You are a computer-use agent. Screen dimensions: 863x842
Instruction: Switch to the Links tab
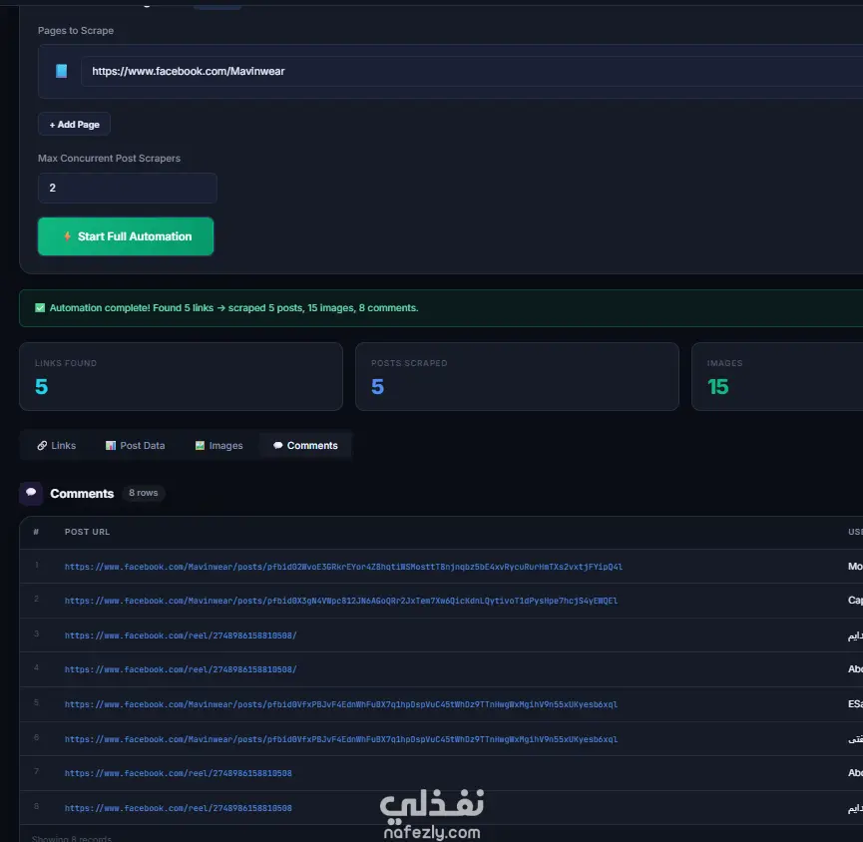pos(57,446)
